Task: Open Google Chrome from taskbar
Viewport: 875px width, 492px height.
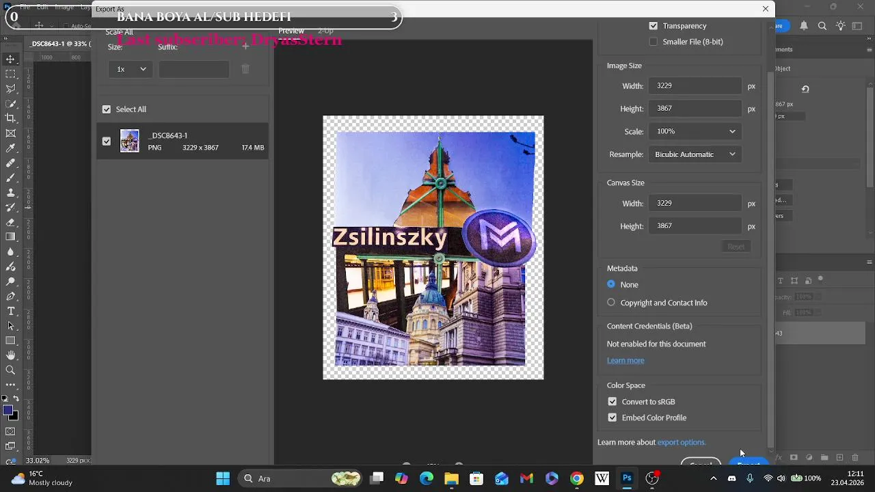Action: tap(577, 478)
